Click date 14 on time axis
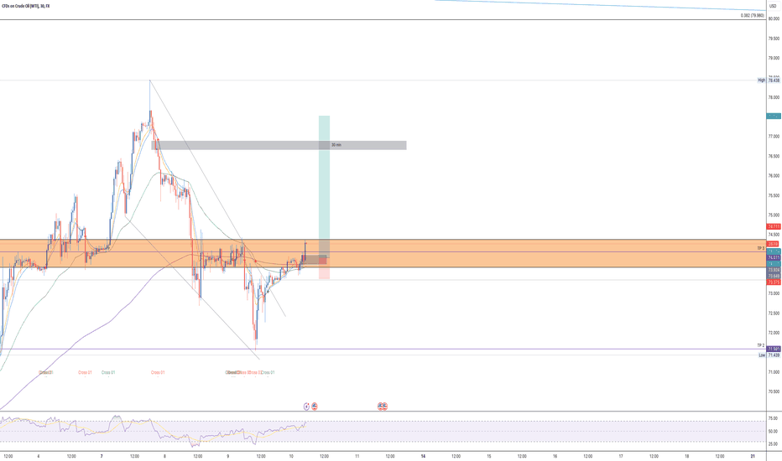The height and width of the screenshot is (461, 782). click(x=423, y=456)
